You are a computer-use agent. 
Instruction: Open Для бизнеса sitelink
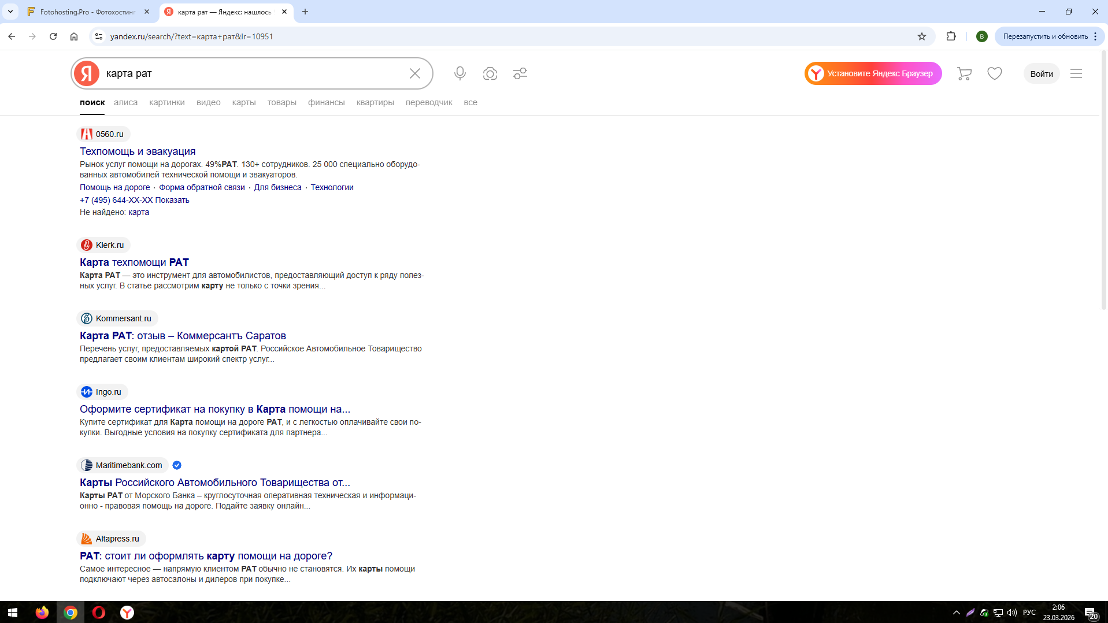point(277,187)
